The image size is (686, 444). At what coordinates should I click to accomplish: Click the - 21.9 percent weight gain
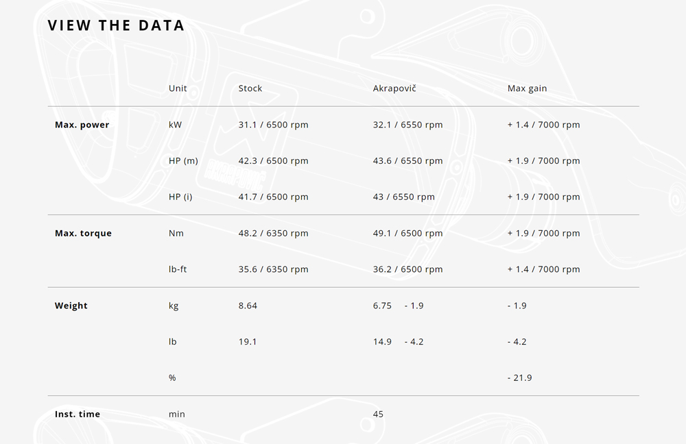pos(520,378)
